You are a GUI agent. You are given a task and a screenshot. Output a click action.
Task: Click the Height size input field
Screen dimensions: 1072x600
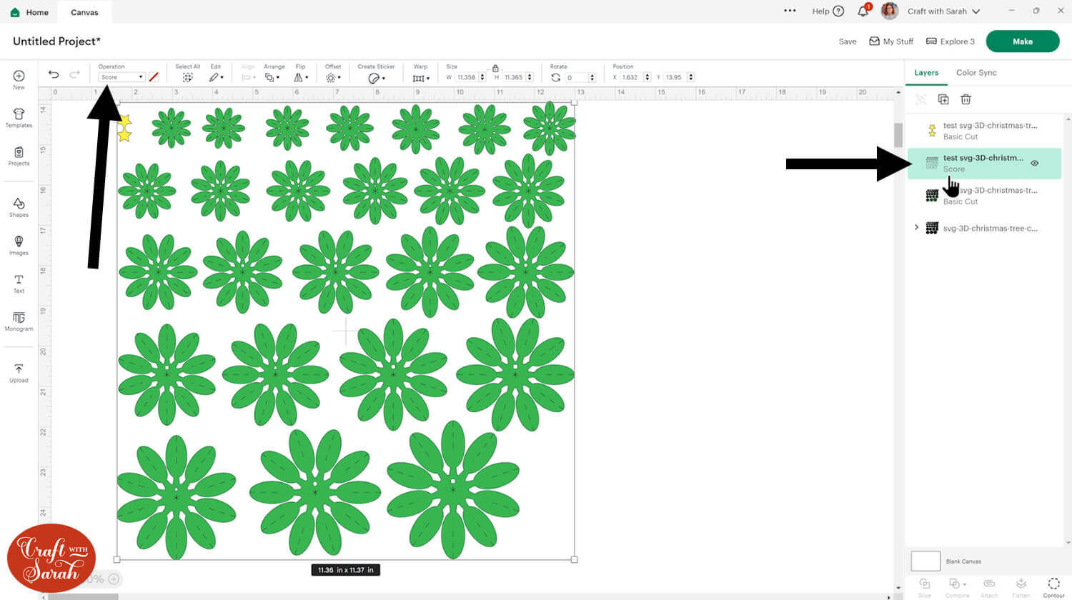[x=514, y=77]
